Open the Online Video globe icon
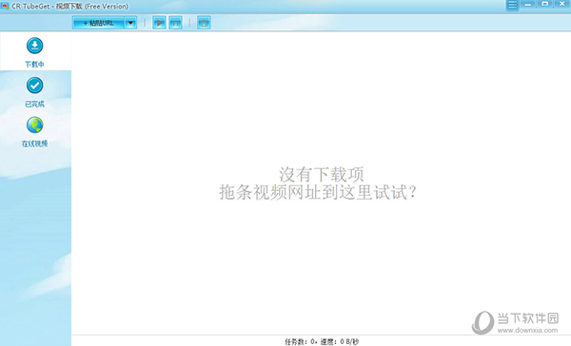This screenshot has height=346, width=571. [x=34, y=125]
